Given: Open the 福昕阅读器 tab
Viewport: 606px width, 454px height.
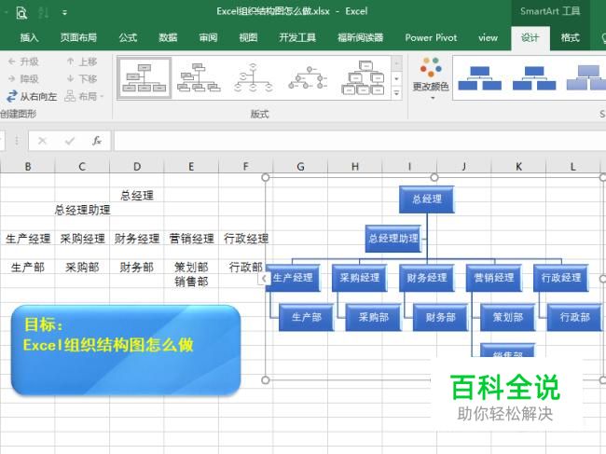Looking at the screenshot, I should (360, 37).
